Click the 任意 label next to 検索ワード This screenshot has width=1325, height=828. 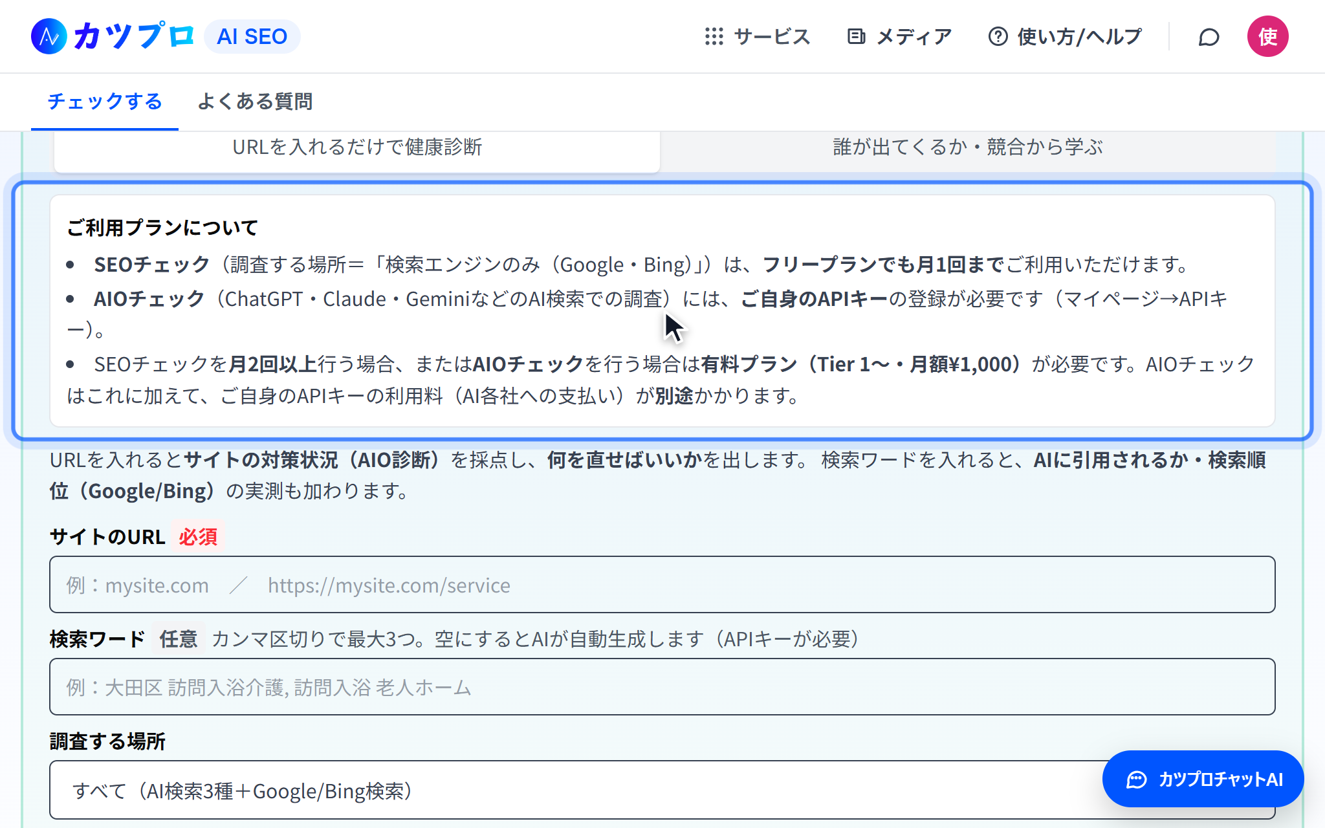coord(179,639)
